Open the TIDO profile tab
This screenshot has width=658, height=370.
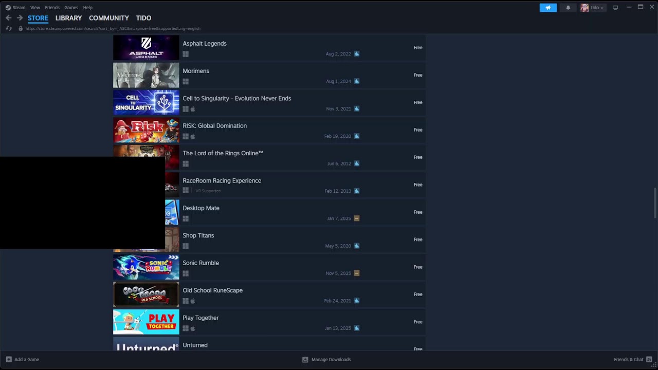tap(143, 18)
